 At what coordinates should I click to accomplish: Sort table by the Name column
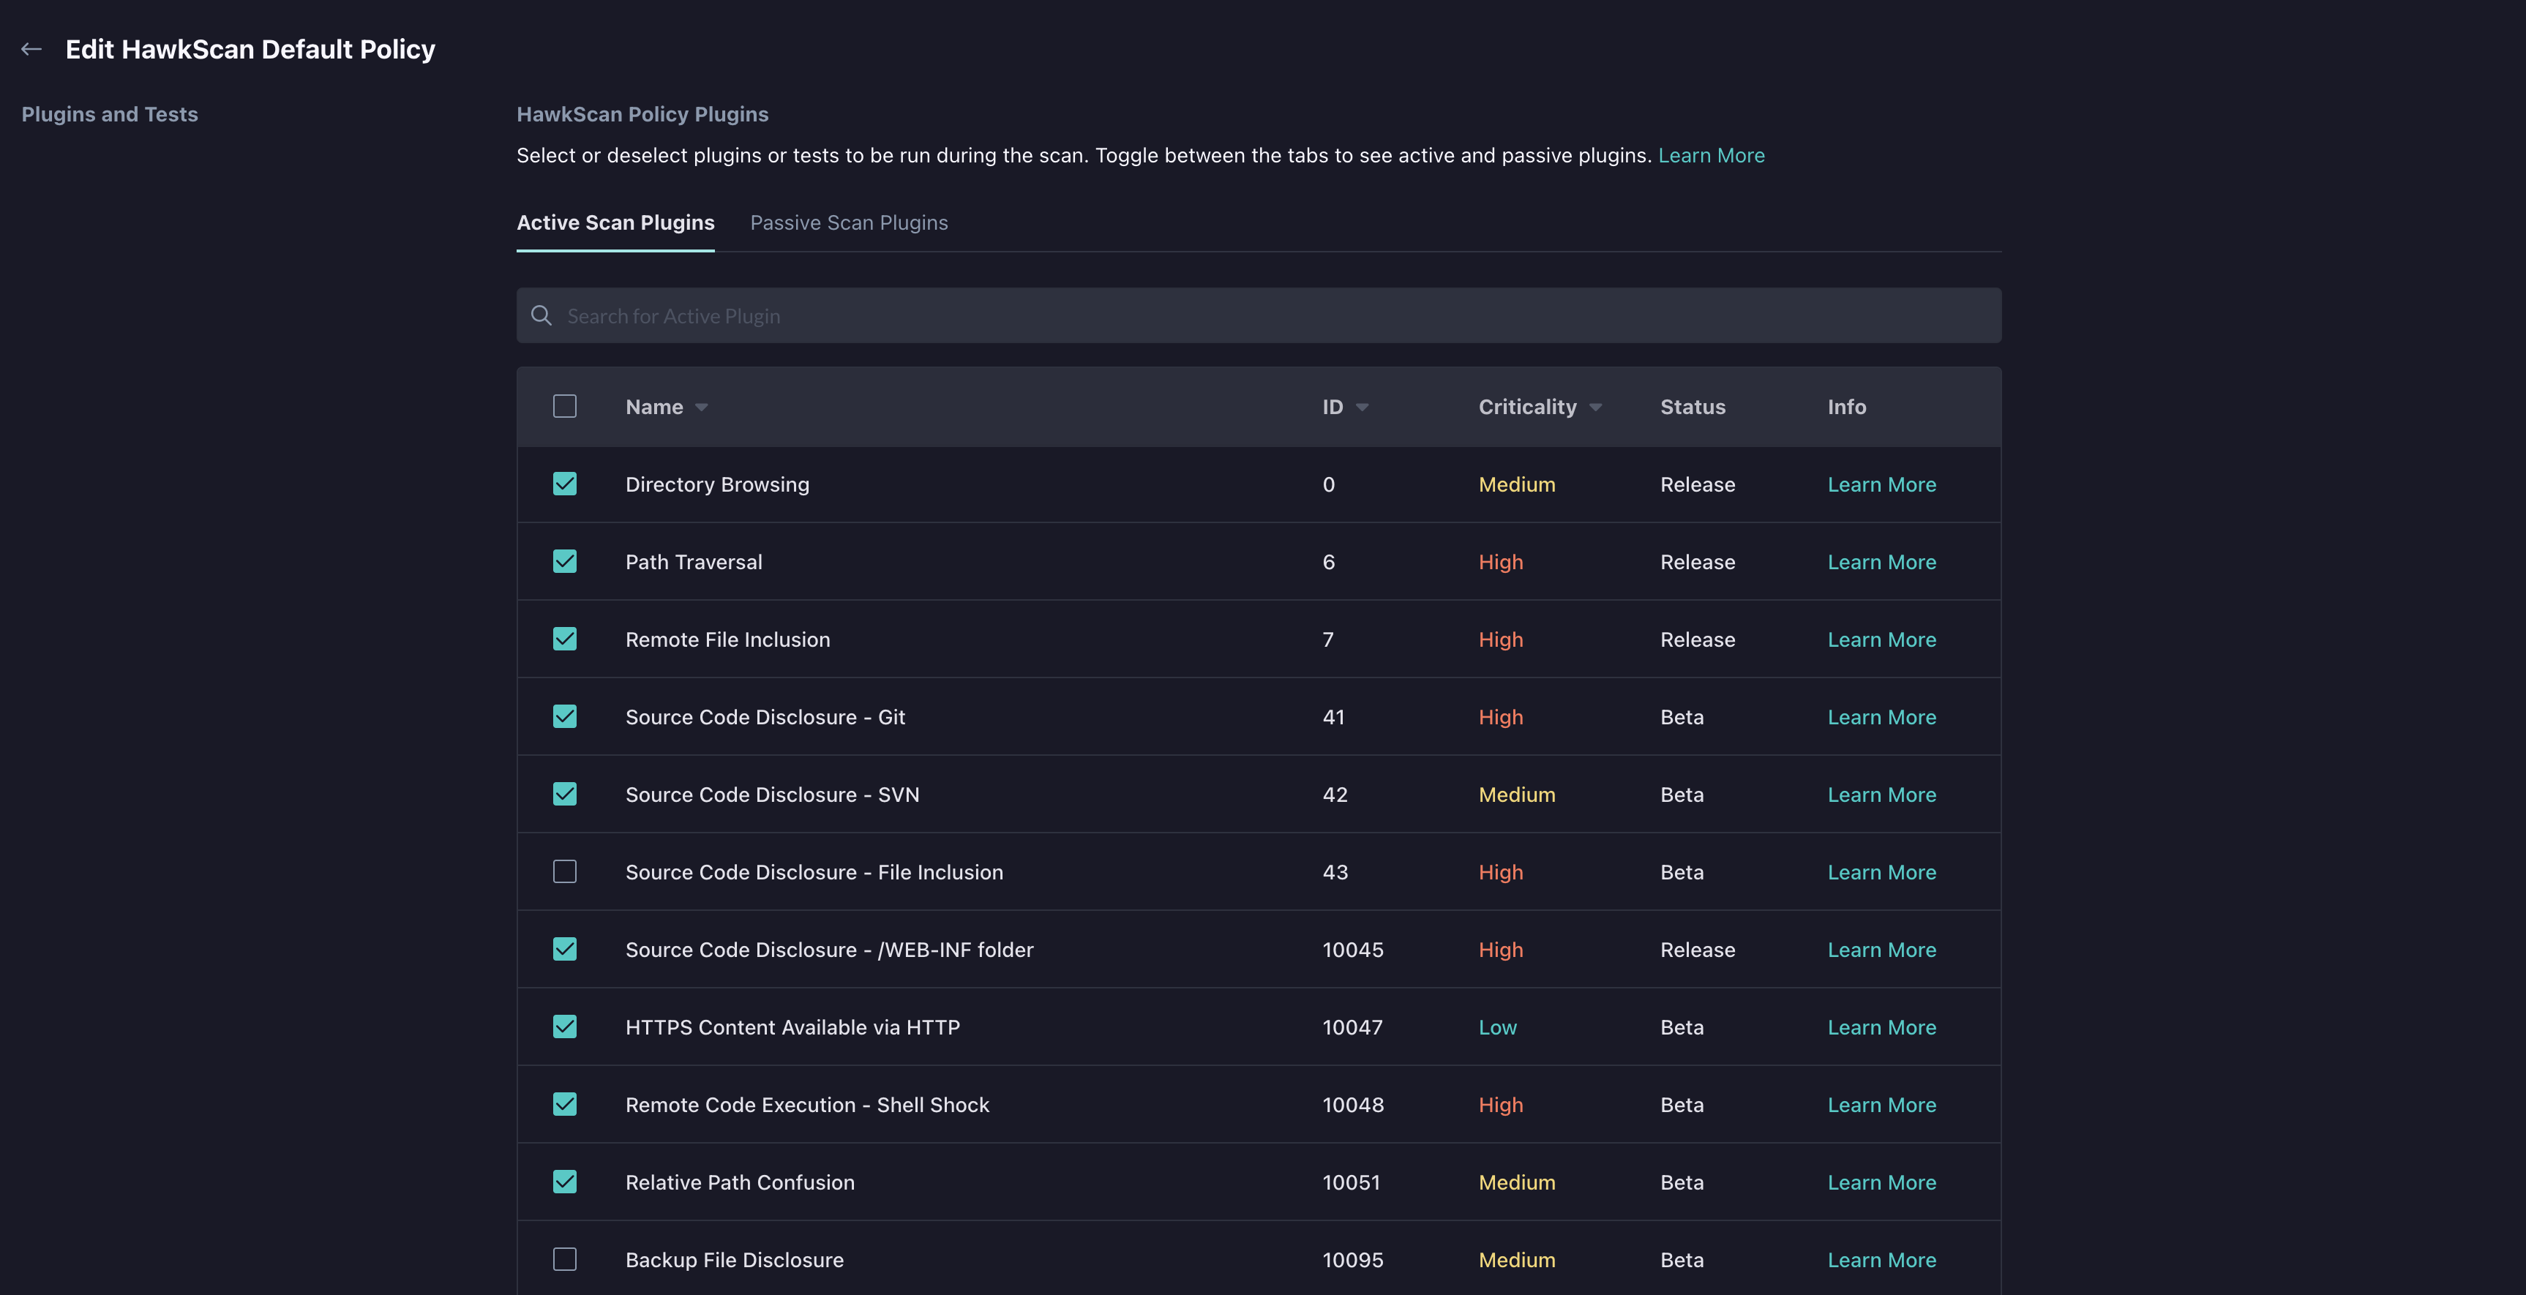[x=665, y=406]
